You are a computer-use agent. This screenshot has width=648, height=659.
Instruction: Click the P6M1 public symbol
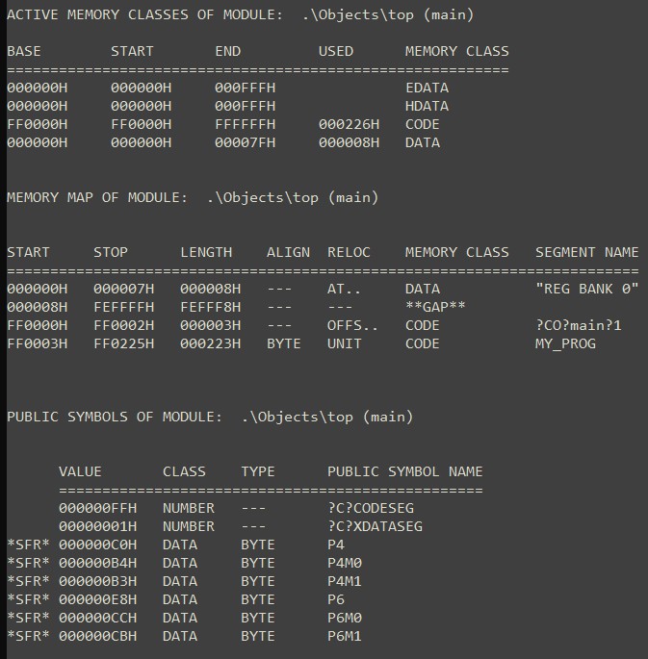[x=345, y=636]
